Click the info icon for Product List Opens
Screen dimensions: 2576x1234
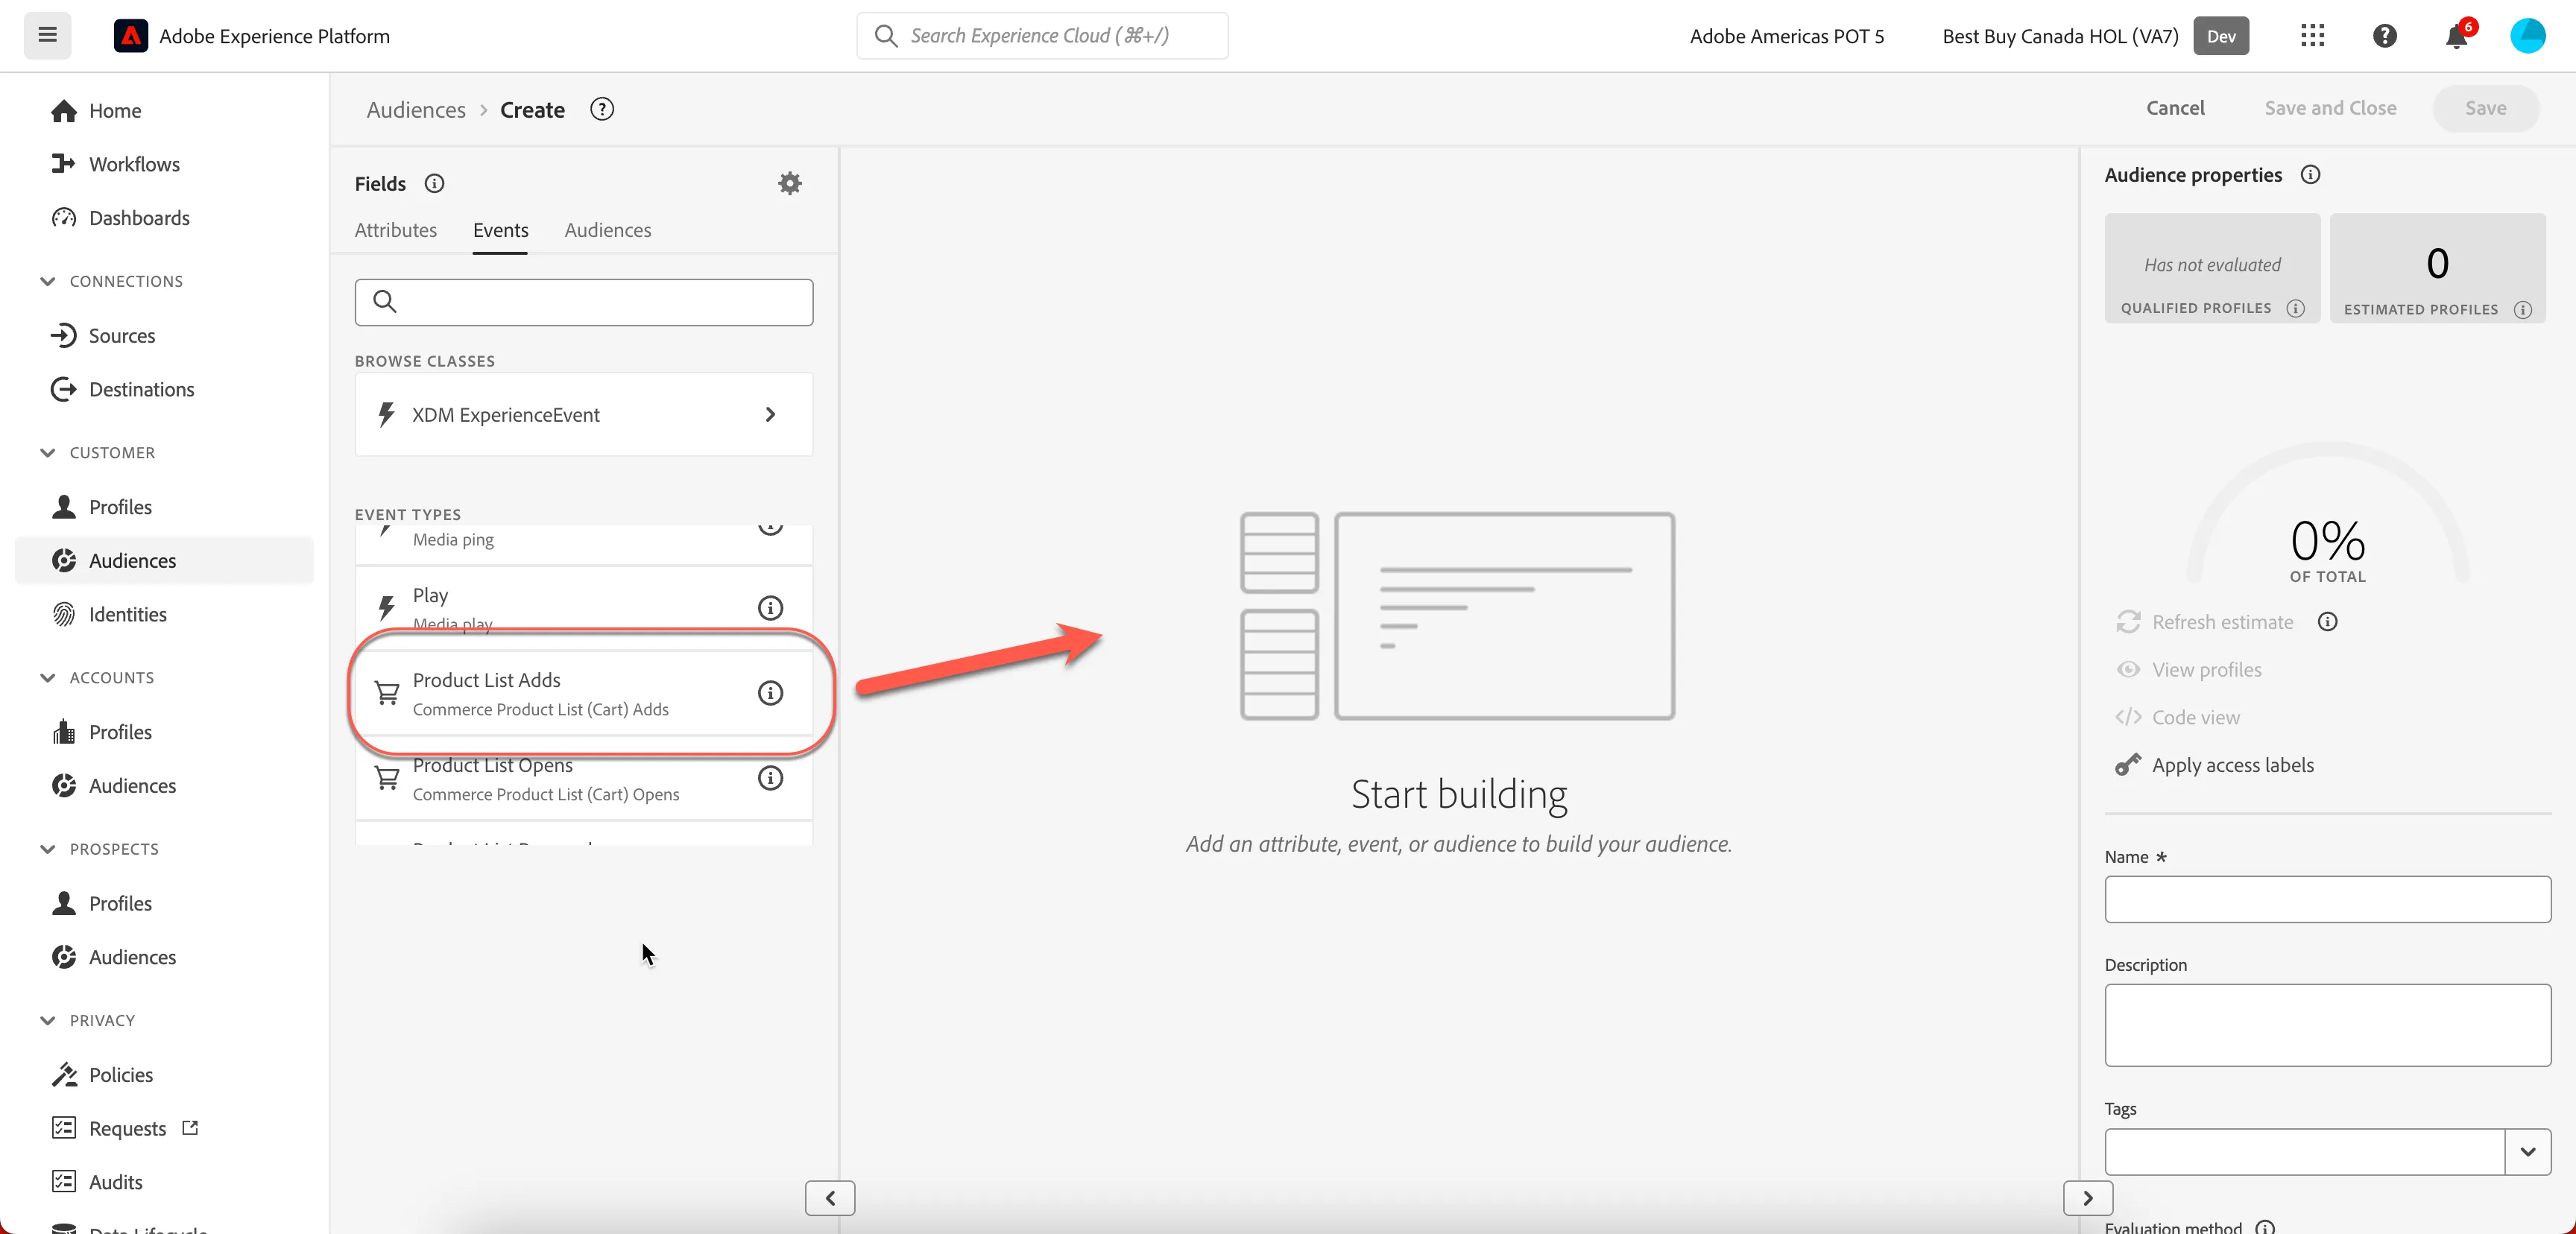(x=770, y=778)
